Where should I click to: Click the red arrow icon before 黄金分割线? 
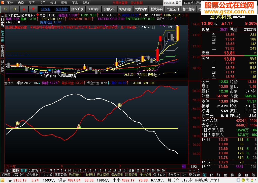[x=37, y=15]
